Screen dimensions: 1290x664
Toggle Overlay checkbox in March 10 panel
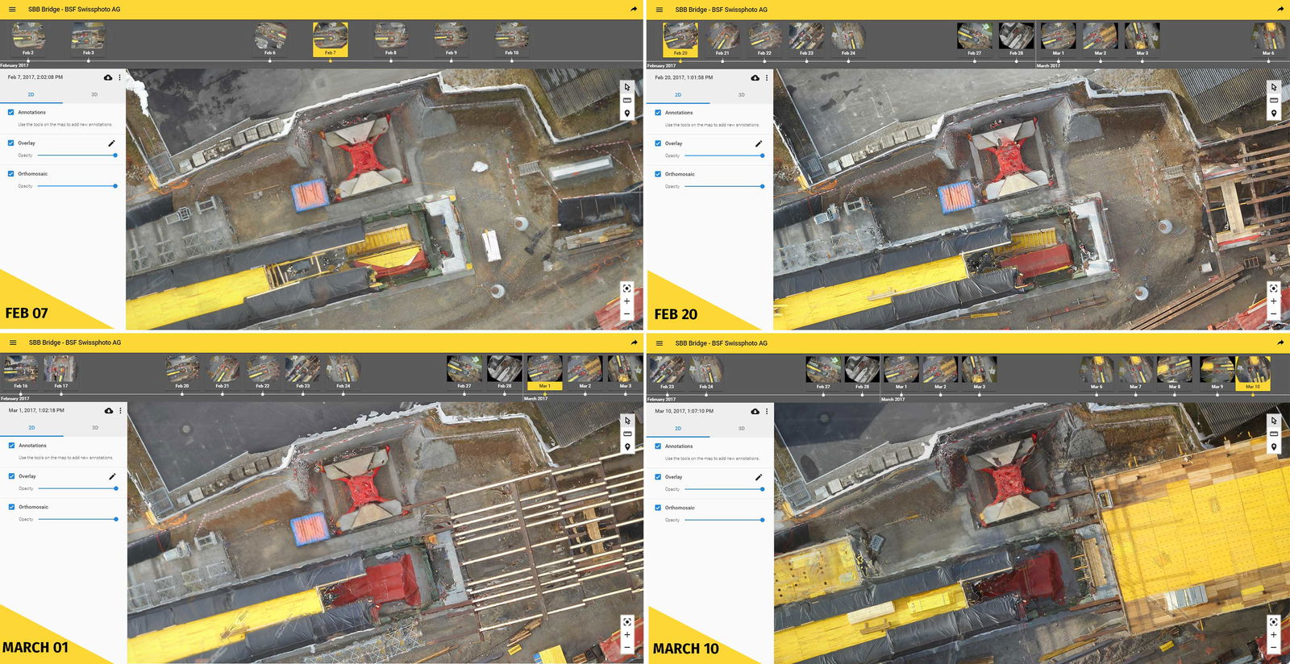658,477
